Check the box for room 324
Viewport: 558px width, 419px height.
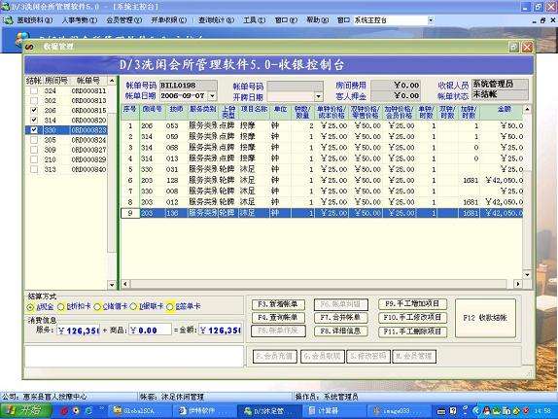click(x=34, y=90)
